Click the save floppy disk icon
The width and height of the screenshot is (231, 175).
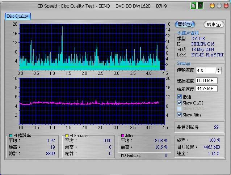(200, 6)
